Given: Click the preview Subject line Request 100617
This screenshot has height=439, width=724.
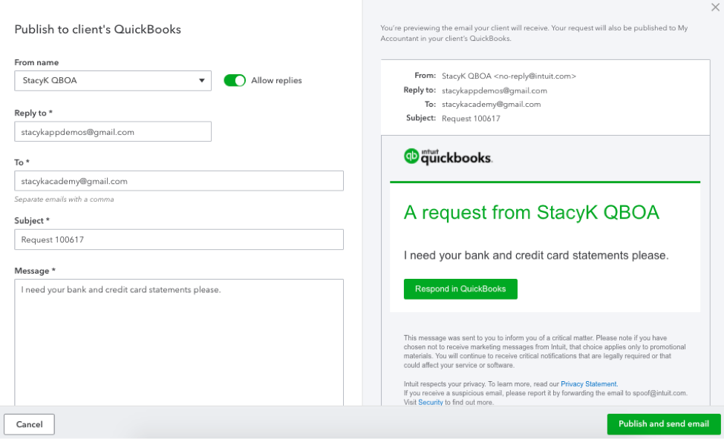Looking at the screenshot, I should point(471,119).
